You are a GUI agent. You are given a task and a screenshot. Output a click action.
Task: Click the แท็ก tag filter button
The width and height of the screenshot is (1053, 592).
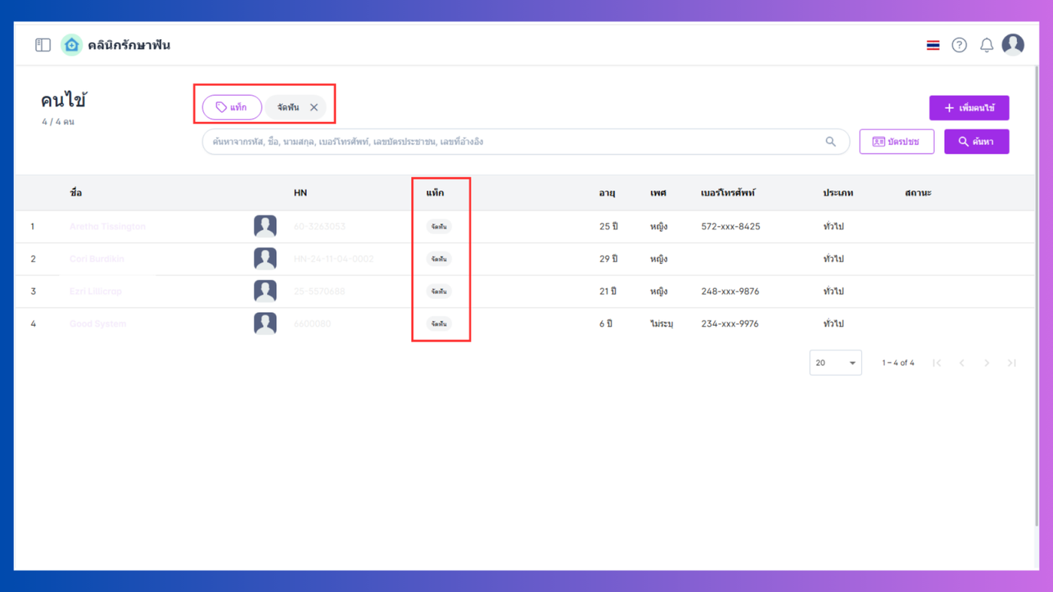pos(232,108)
